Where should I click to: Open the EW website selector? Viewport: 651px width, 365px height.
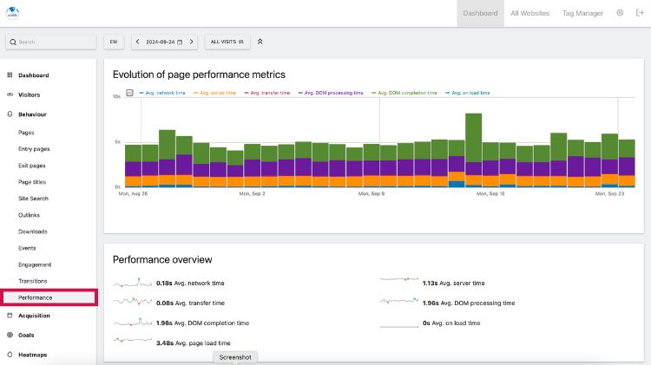point(114,42)
